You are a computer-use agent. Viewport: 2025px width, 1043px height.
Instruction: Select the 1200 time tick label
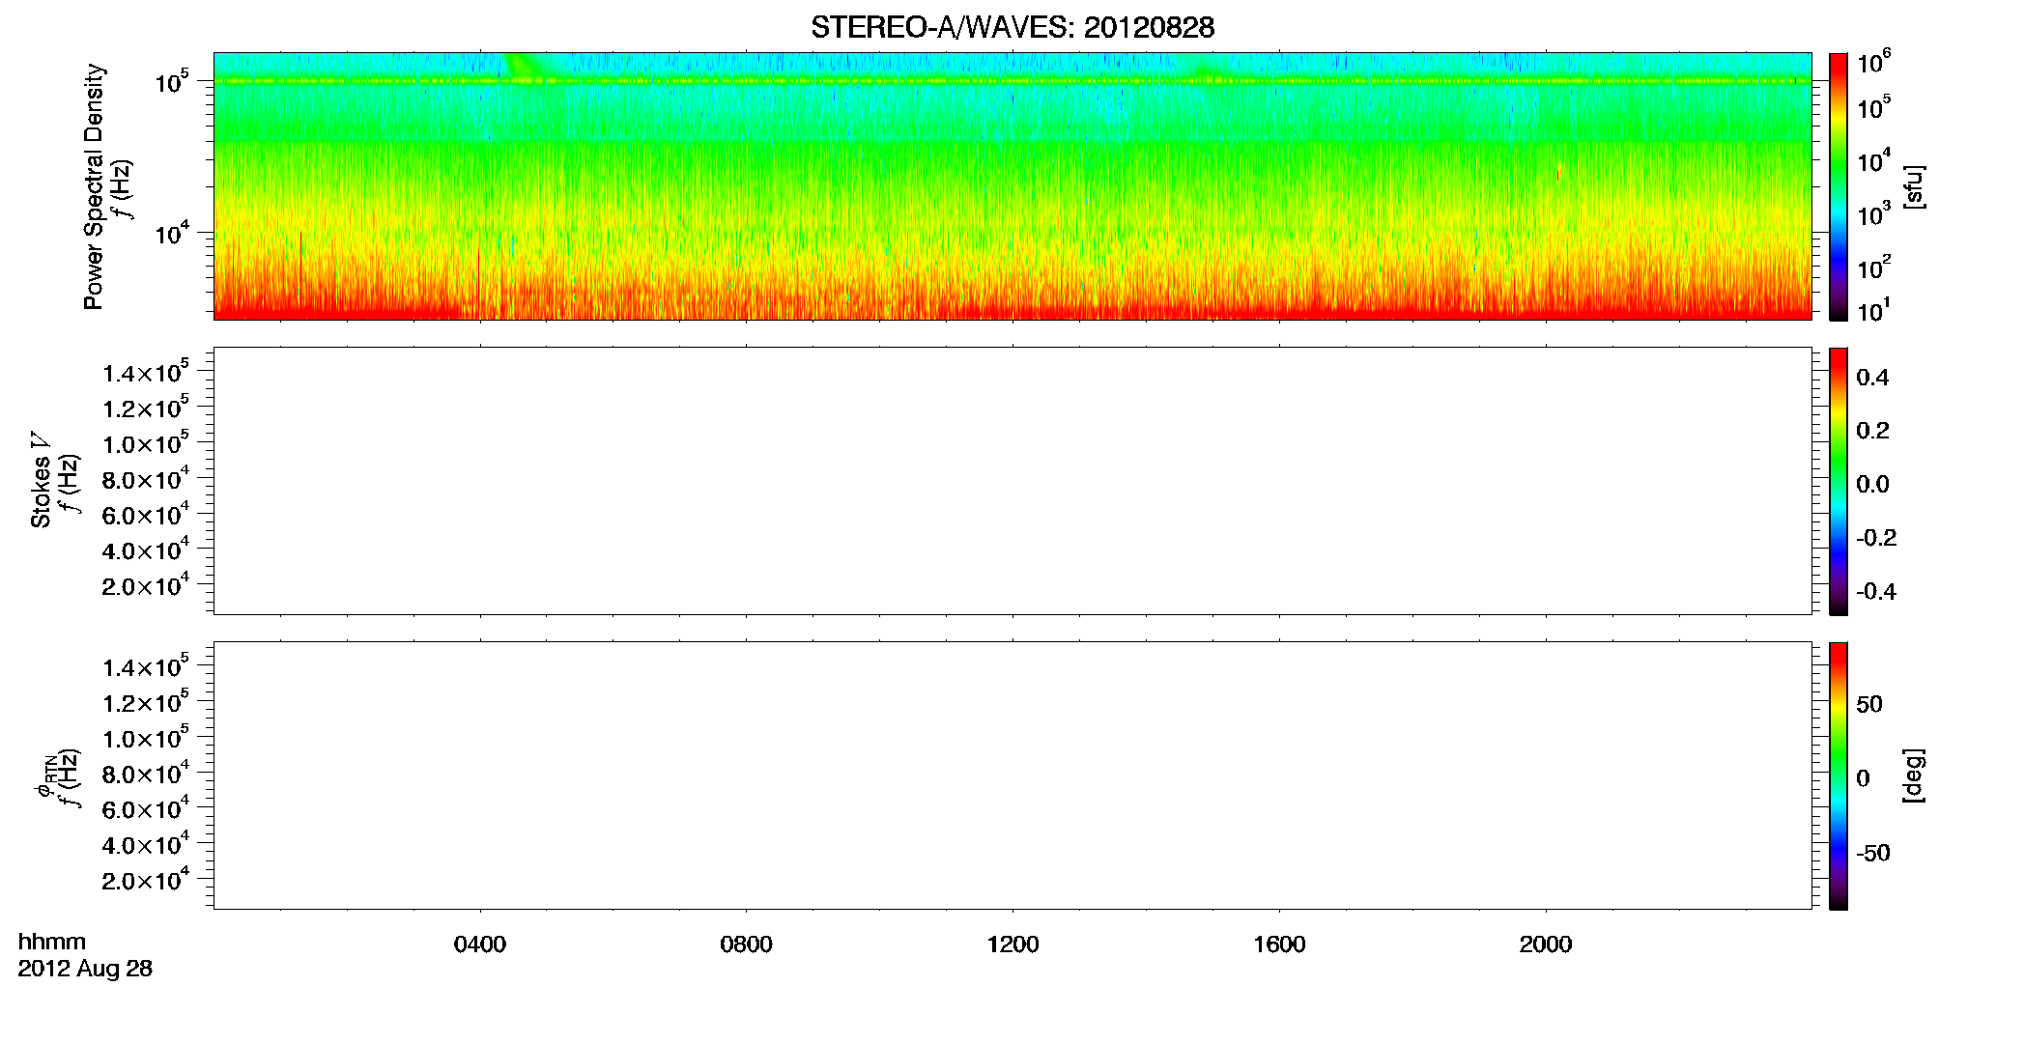pyautogui.click(x=1012, y=944)
